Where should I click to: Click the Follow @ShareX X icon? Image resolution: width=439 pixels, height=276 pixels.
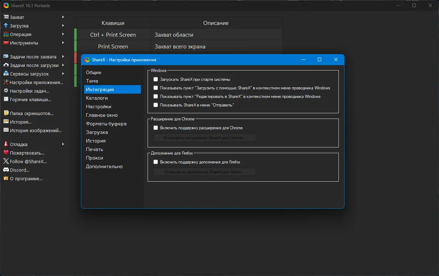[x=6, y=161]
